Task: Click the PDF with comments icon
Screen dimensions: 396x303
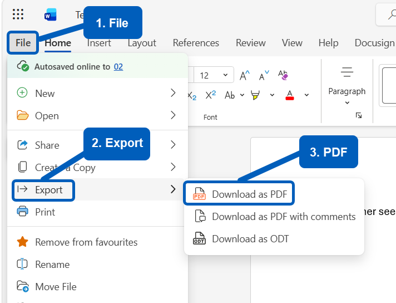Action: click(201, 216)
